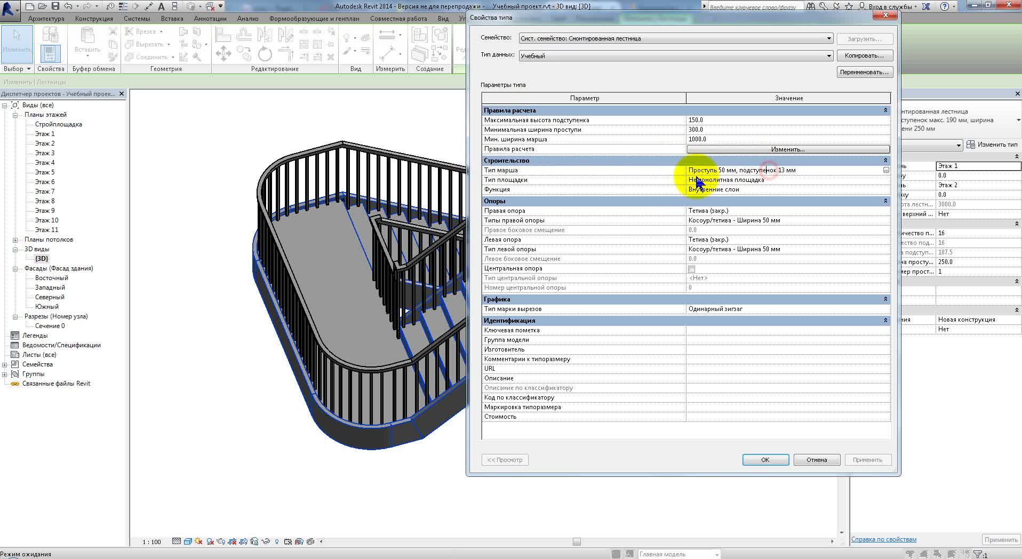Open the Справка по свойствам link

(883, 539)
